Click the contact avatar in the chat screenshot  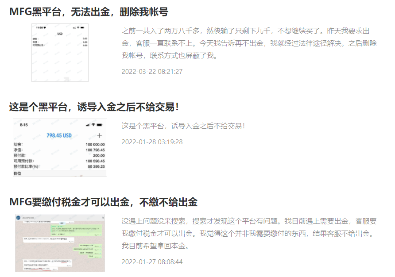[x=19, y=217]
